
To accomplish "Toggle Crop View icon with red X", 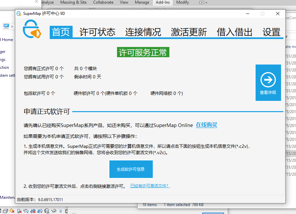I will tap(33, 211).
